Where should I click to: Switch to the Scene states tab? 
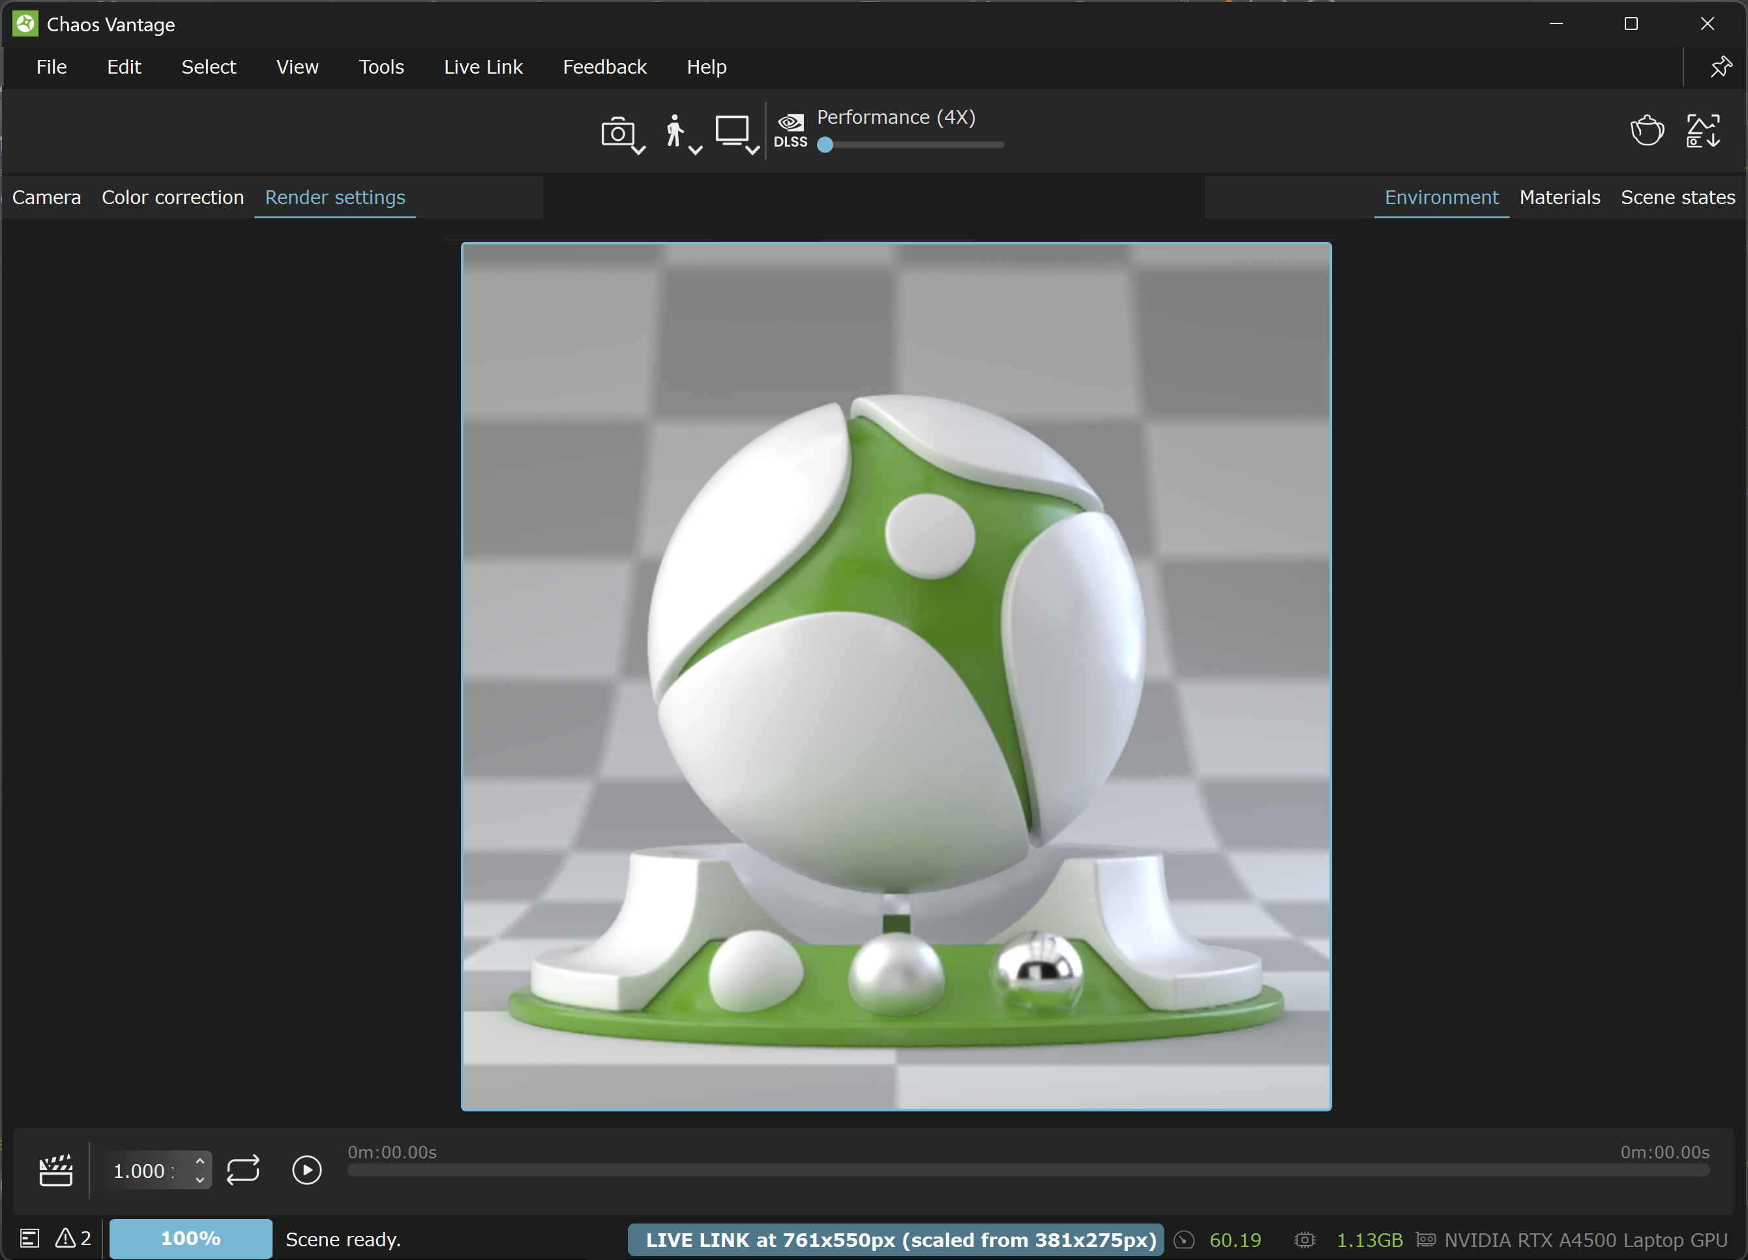click(x=1678, y=198)
